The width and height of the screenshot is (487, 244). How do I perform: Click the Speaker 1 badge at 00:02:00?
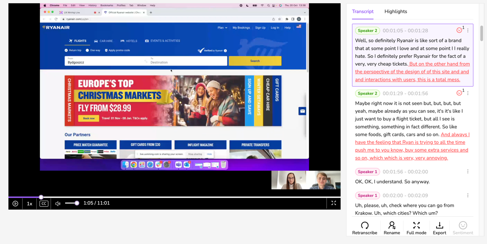(367, 196)
